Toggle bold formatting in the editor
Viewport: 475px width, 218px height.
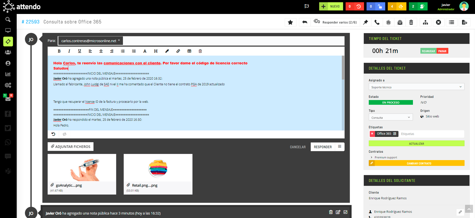coord(59,51)
